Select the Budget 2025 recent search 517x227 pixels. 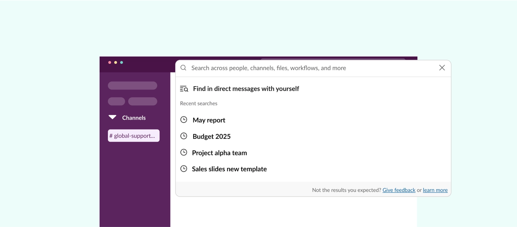[x=211, y=137]
